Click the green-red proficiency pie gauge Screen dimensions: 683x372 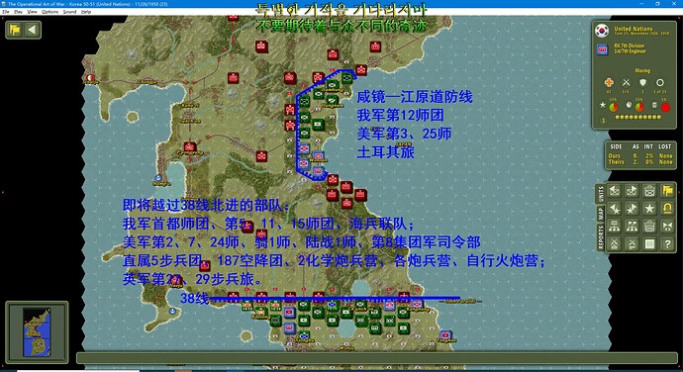click(x=614, y=107)
